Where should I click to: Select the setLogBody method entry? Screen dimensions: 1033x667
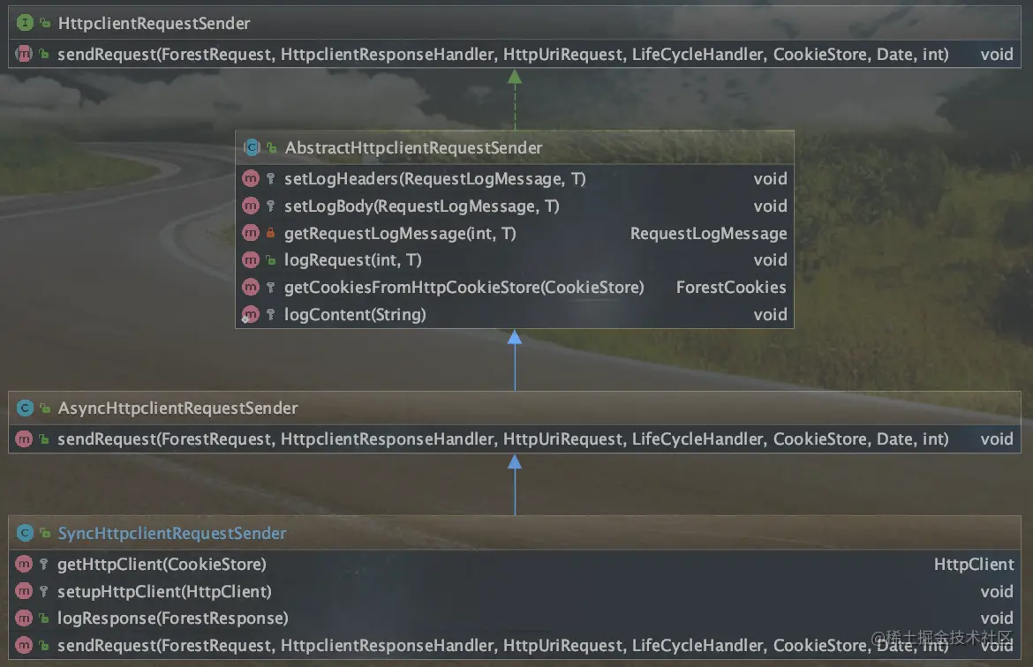pyautogui.click(x=421, y=206)
